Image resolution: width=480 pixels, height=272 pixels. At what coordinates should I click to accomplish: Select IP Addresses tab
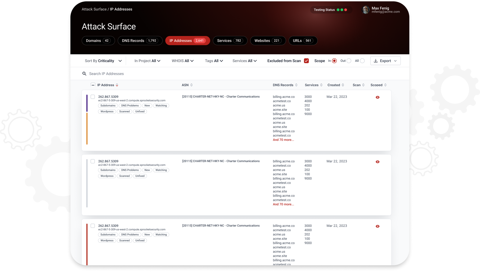coord(188,41)
